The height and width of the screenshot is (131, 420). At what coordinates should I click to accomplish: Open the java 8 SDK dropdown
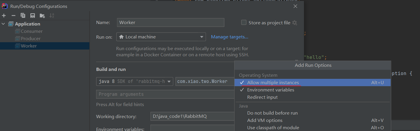[135, 81]
